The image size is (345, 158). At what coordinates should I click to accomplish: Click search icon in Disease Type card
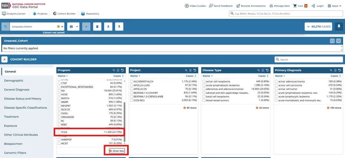[259, 70]
